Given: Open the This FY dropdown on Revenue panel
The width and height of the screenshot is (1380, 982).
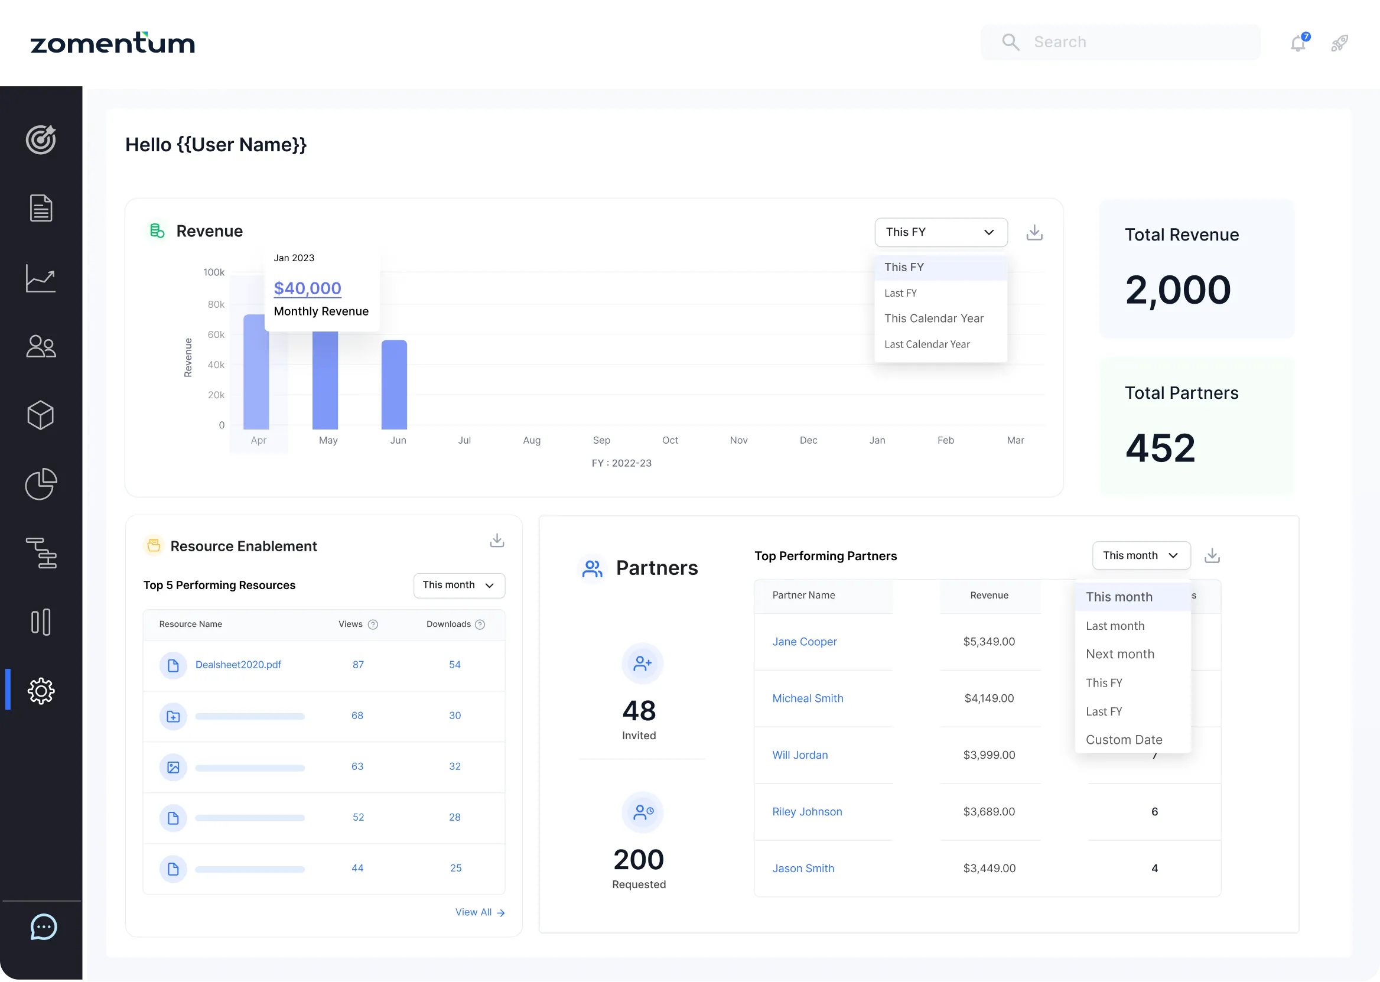Looking at the screenshot, I should tap(940, 232).
